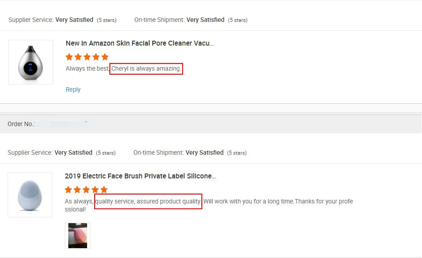Click the second review's Supplier Service 'Very Satisfied'
Screen dimensions: 422x258
(73, 152)
